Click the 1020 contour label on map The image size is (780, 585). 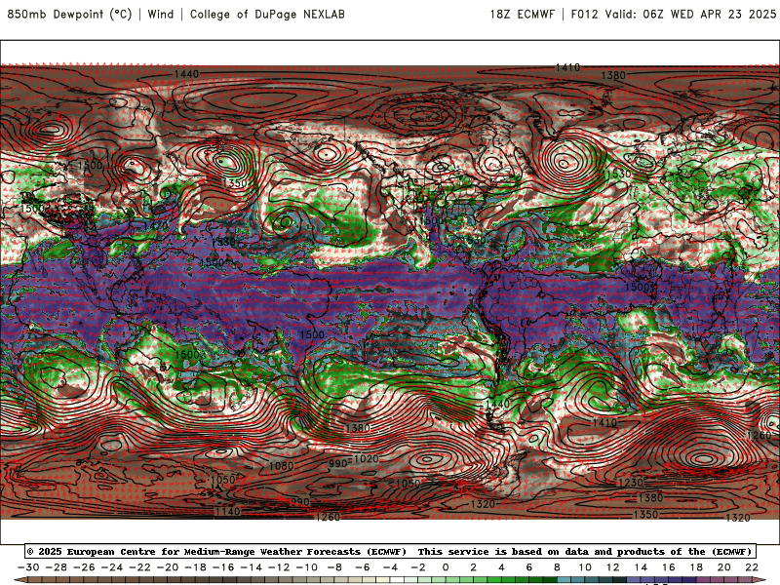pos(367,458)
